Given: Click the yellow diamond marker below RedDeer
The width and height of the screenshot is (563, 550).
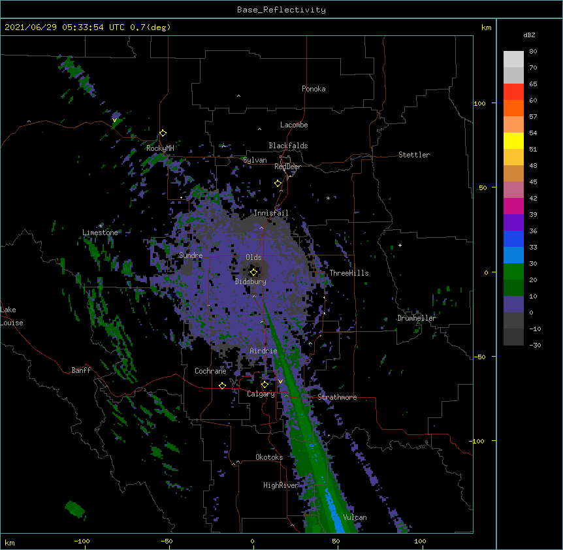Looking at the screenshot, I should click(278, 184).
